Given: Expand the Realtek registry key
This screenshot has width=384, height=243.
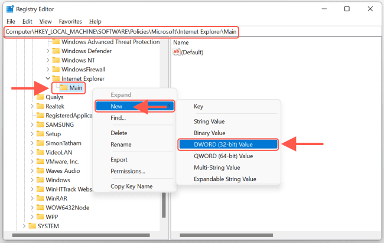Looking at the screenshot, I should click(32, 106).
